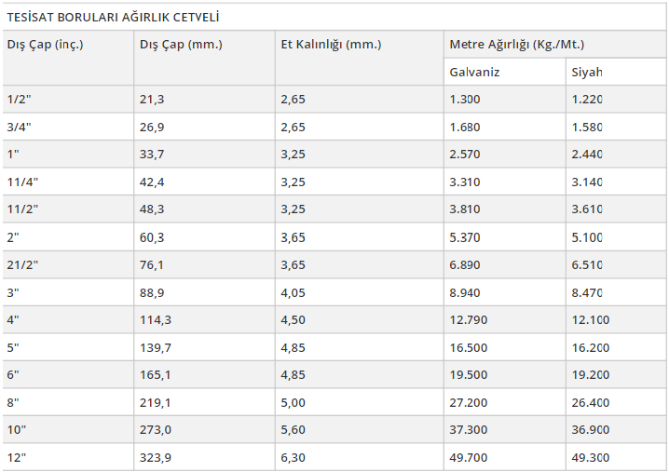Select the 12" row size cell
The height and width of the screenshot is (472, 669).
pos(68,457)
